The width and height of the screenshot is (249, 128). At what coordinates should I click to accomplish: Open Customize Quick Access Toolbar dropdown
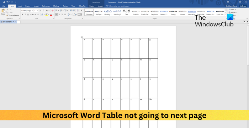[x=16, y=2]
